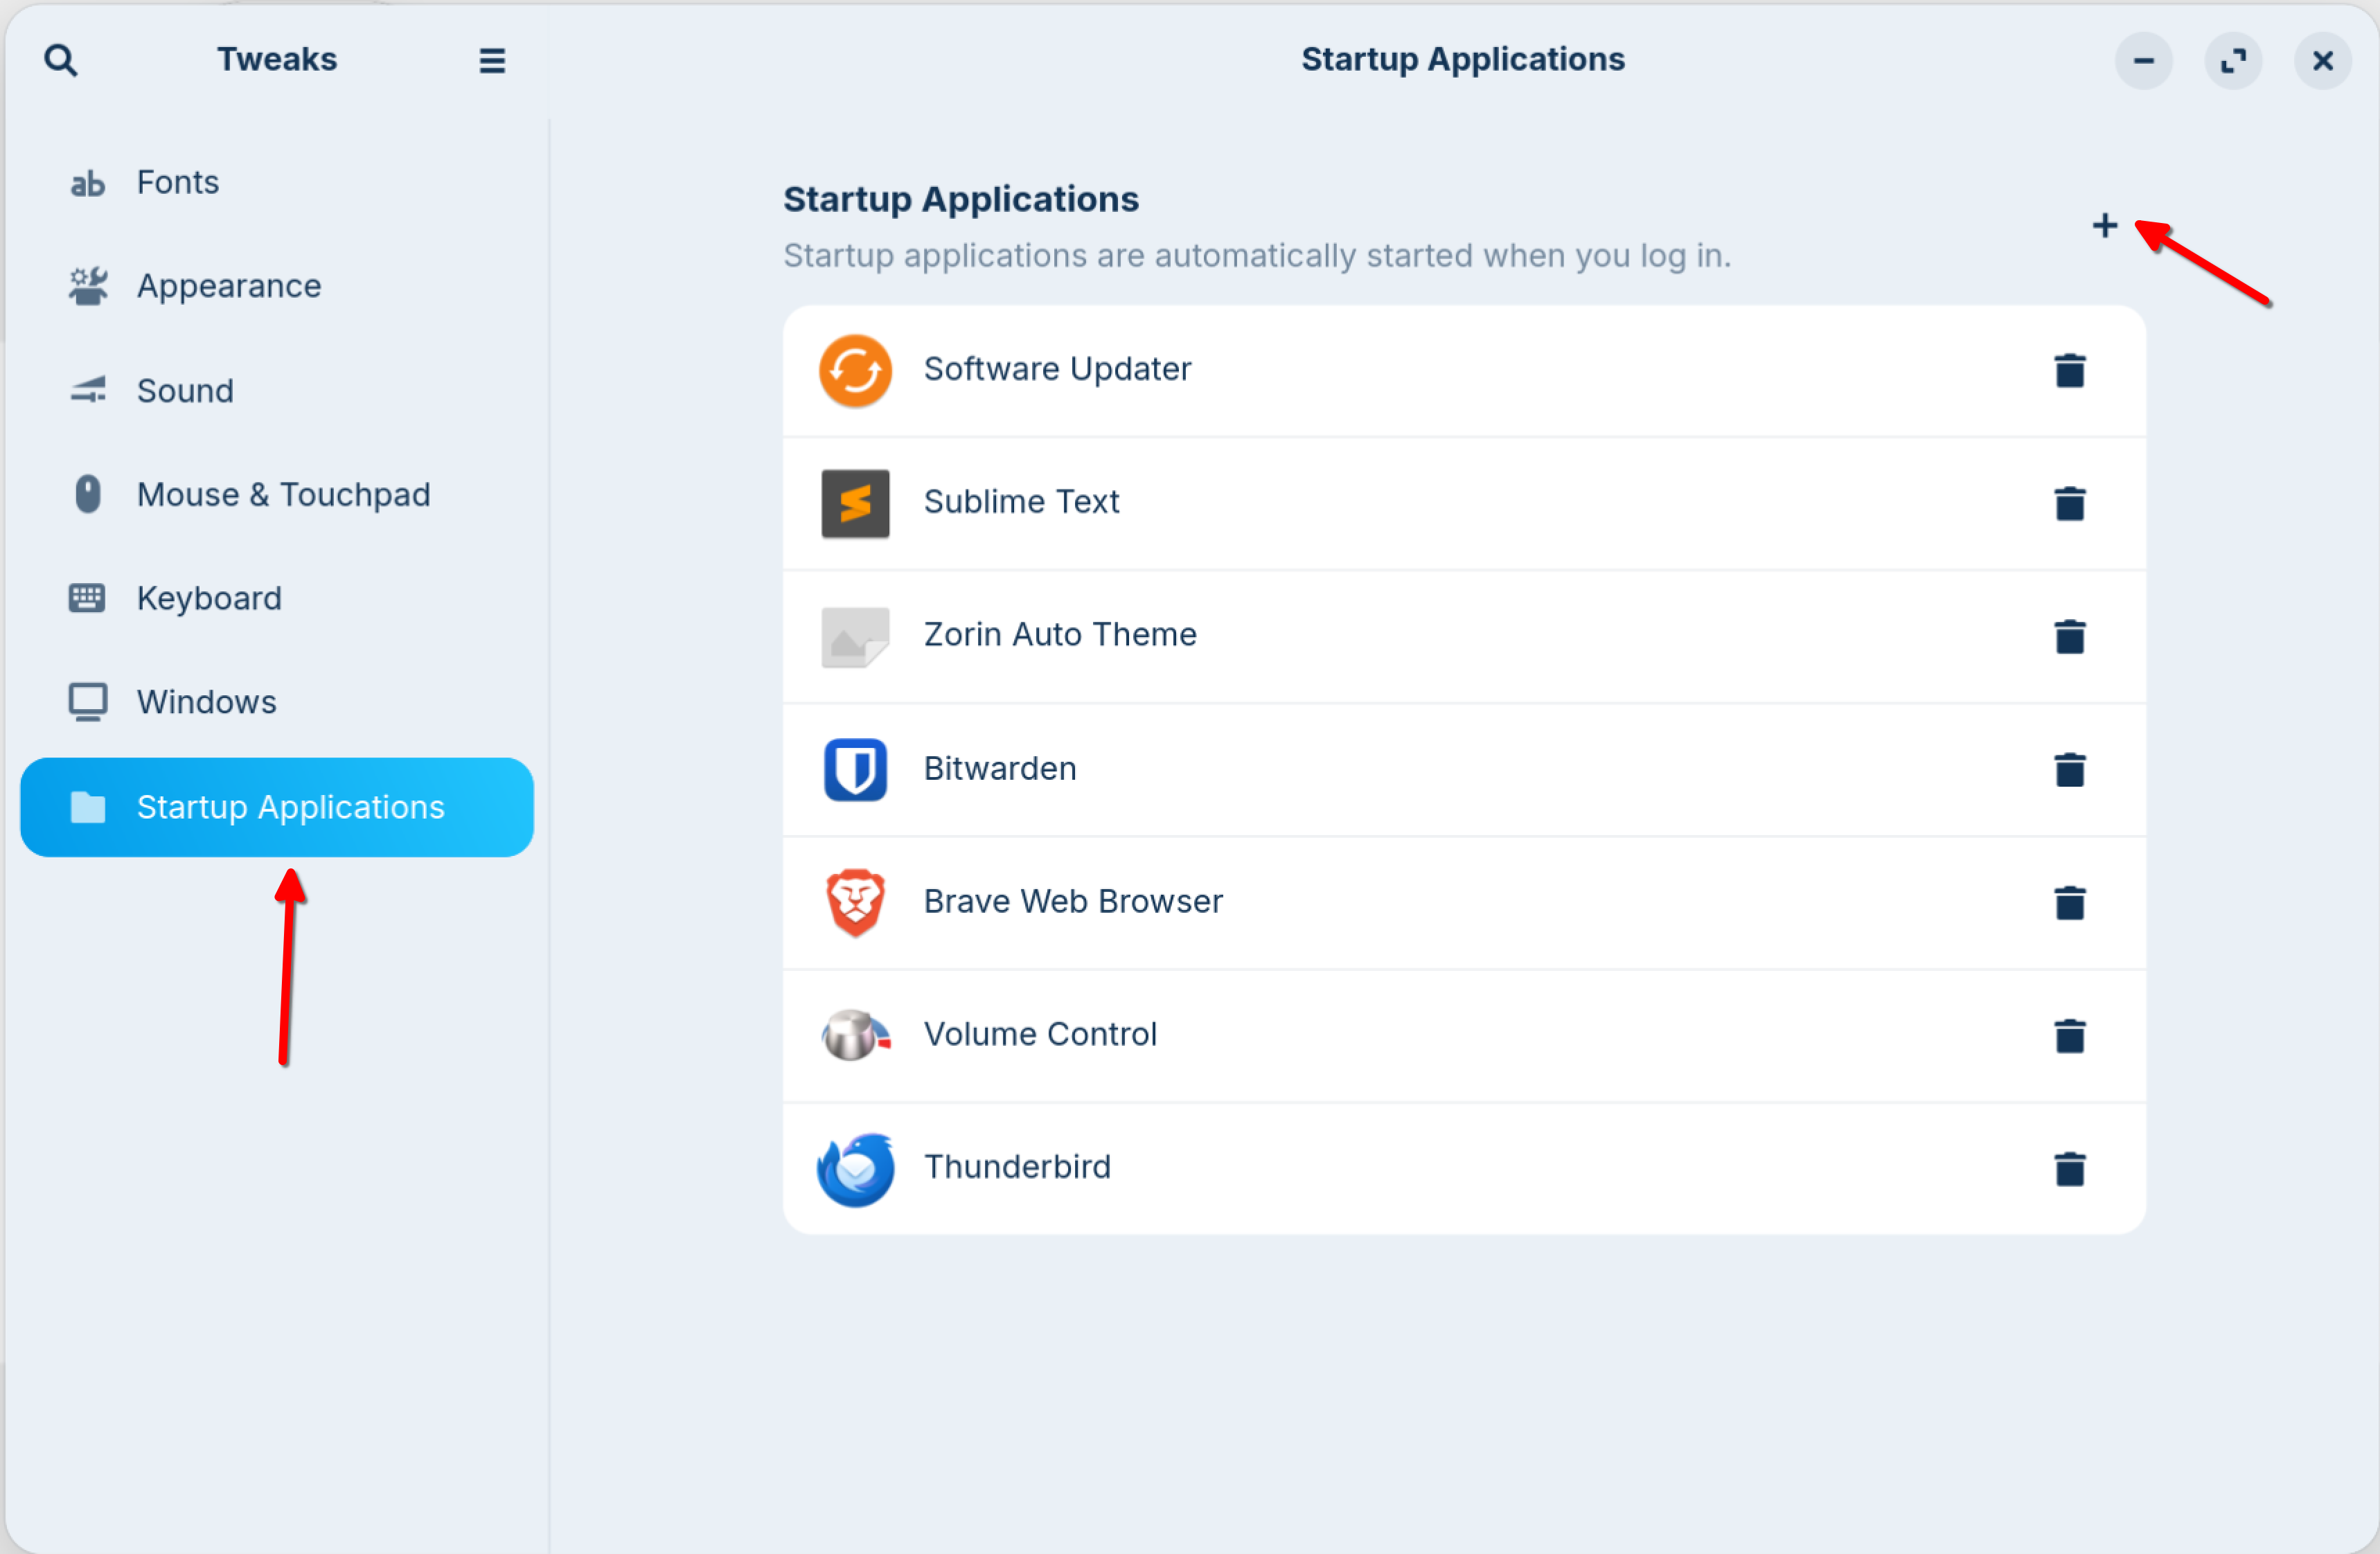Open the Windows settings section
2380x1554 pixels.
pos(206,702)
